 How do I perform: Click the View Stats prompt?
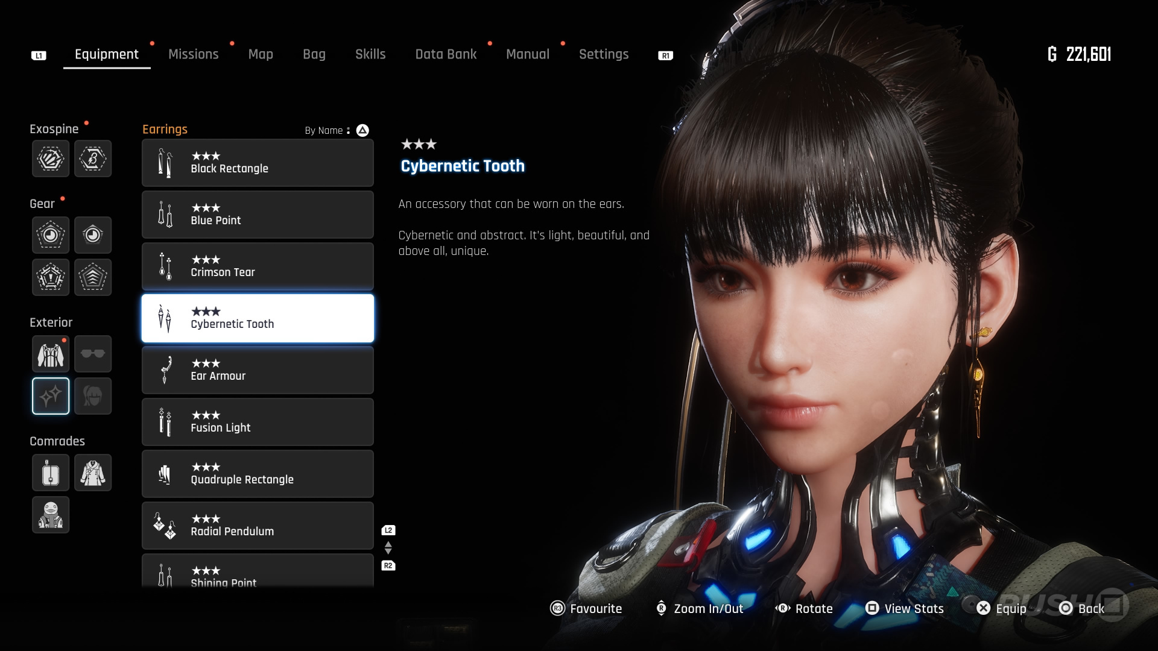tap(905, 609)
